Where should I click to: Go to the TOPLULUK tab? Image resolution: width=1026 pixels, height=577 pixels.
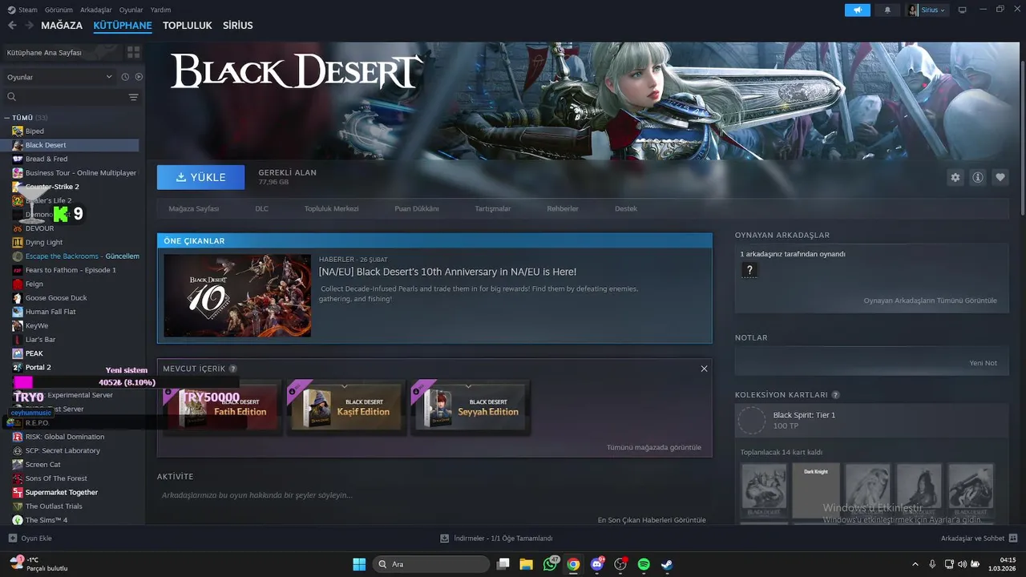[188, 26]
